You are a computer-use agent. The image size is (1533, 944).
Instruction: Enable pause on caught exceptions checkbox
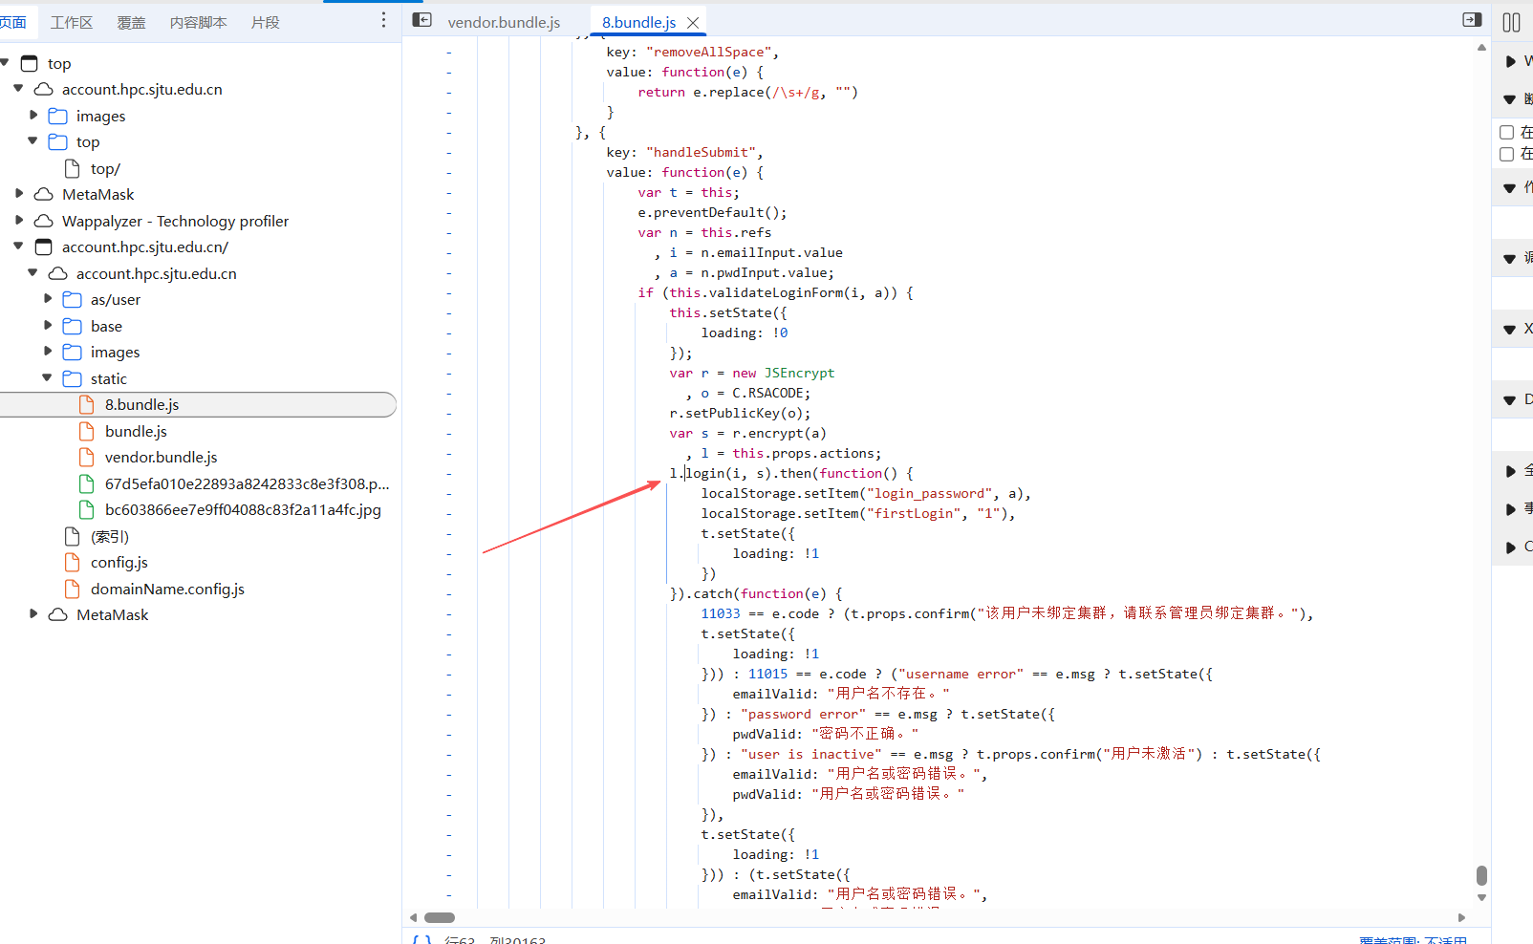click(x=1507, y=154)
